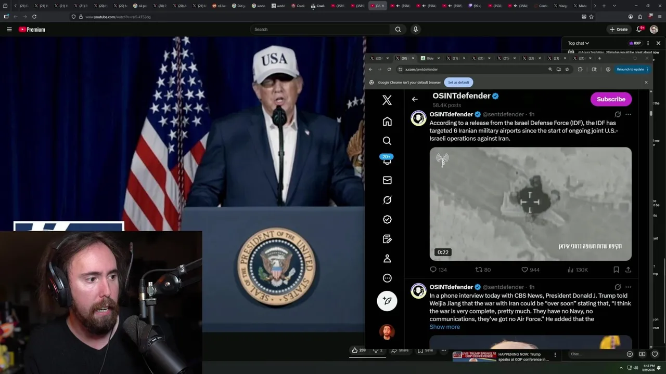Open a new tab in the outer browser

coord(604,6)
